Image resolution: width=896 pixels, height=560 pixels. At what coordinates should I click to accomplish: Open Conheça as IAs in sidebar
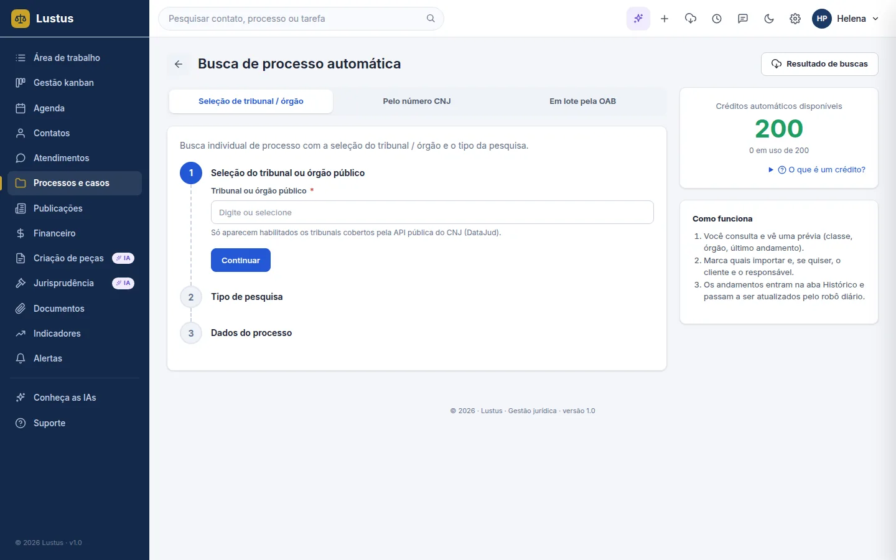pos(75,398)
